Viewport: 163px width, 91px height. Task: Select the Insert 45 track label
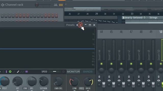[x=109, y=55]
